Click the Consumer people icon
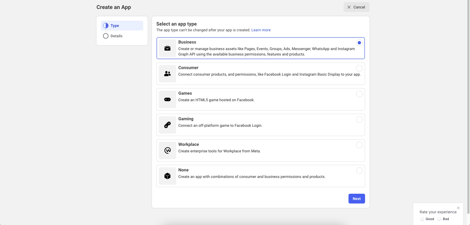The width and height of the screenshot is (470, 225). [x=167, y=74]
